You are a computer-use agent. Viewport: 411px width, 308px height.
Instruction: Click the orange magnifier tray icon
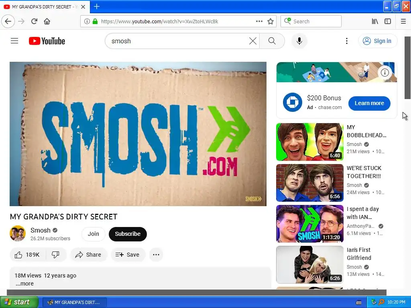coord(381,302)
